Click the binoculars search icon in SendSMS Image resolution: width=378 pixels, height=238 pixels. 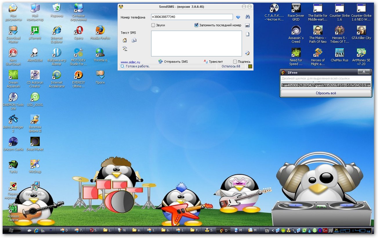point(247,17)
